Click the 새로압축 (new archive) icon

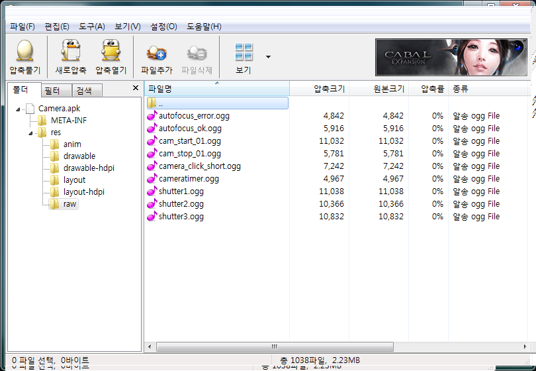[x=71, y=52]
